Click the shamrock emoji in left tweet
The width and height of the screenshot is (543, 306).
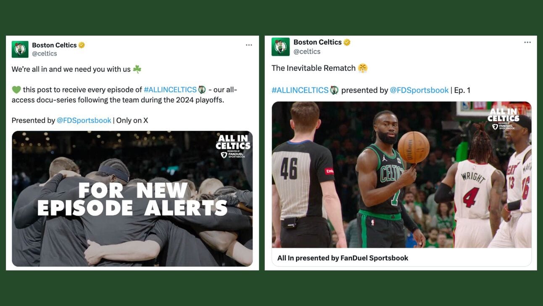coord(137,69)
